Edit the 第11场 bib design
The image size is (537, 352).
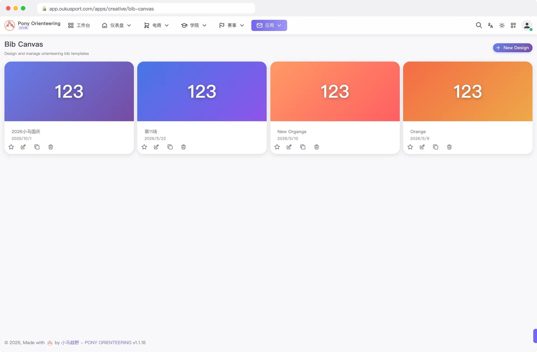[156, 147]
